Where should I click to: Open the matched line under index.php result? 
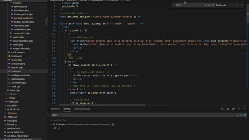coord(57,128)
